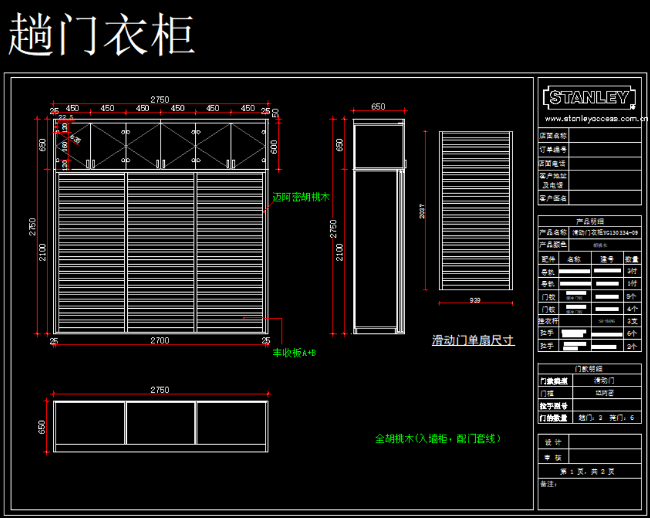The height and width of the screenshot is (518, 650).
Task: Select the green 迈阿密胡桃木 annotation label
Action: tap(301, 197)
